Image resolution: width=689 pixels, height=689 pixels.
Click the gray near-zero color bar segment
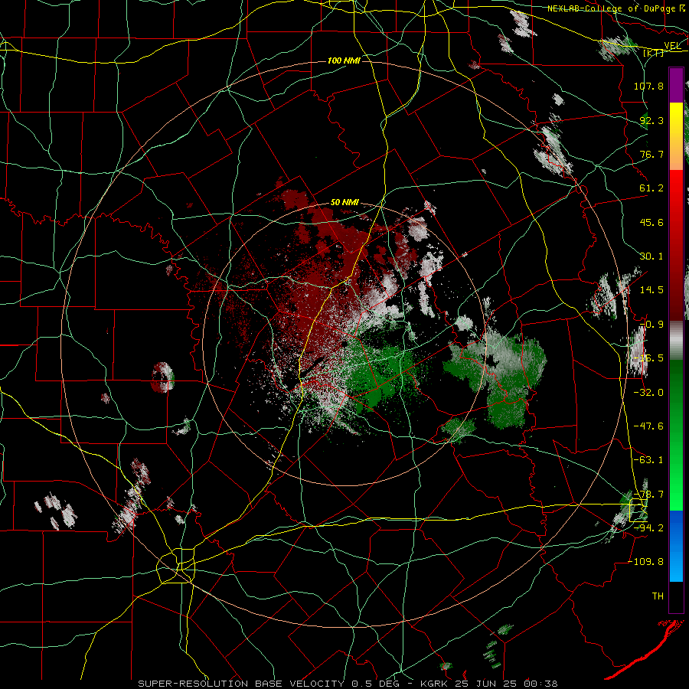[x=676, y=341]
